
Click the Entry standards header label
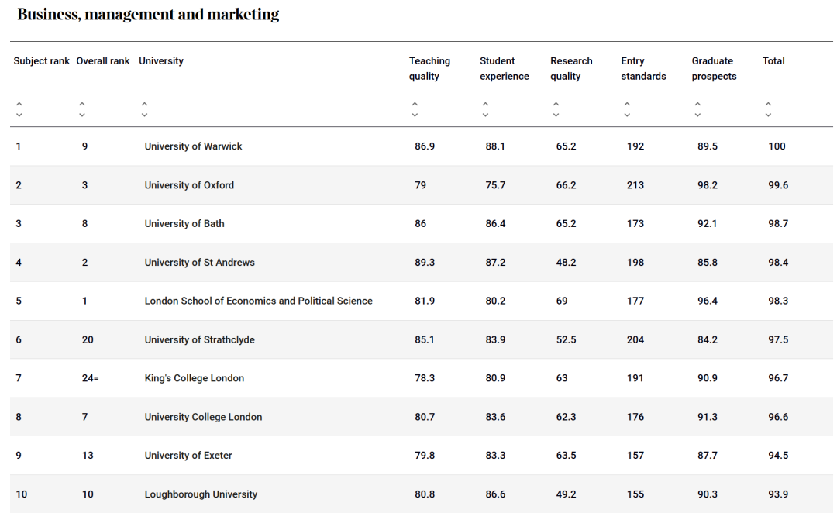click(644, 68)
